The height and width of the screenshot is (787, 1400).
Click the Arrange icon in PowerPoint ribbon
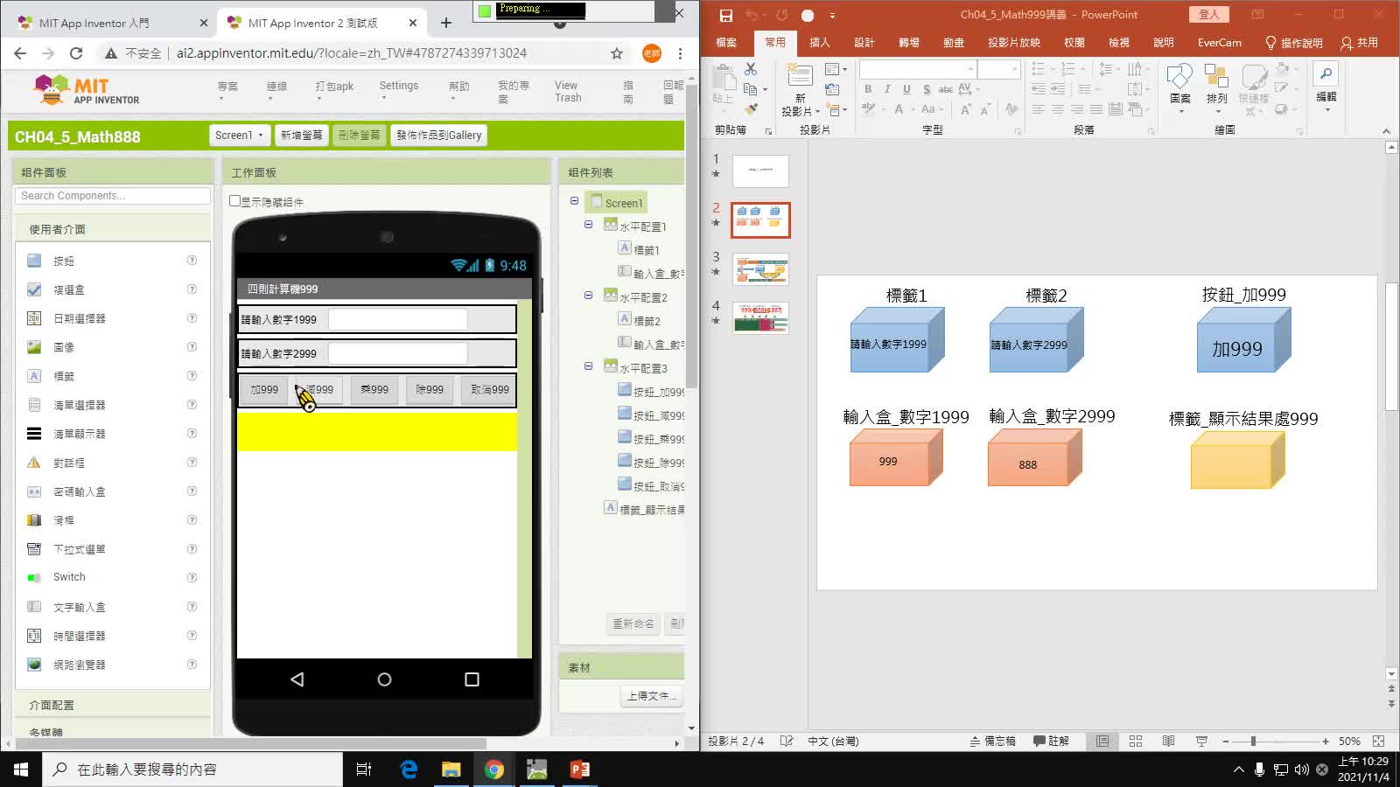click(1216, 77)
